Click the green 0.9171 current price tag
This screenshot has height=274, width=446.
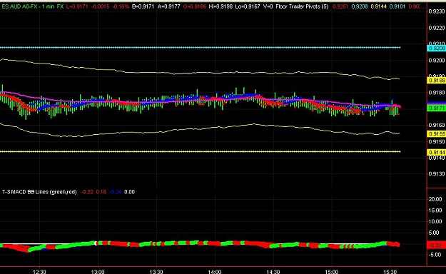[437, 108]
